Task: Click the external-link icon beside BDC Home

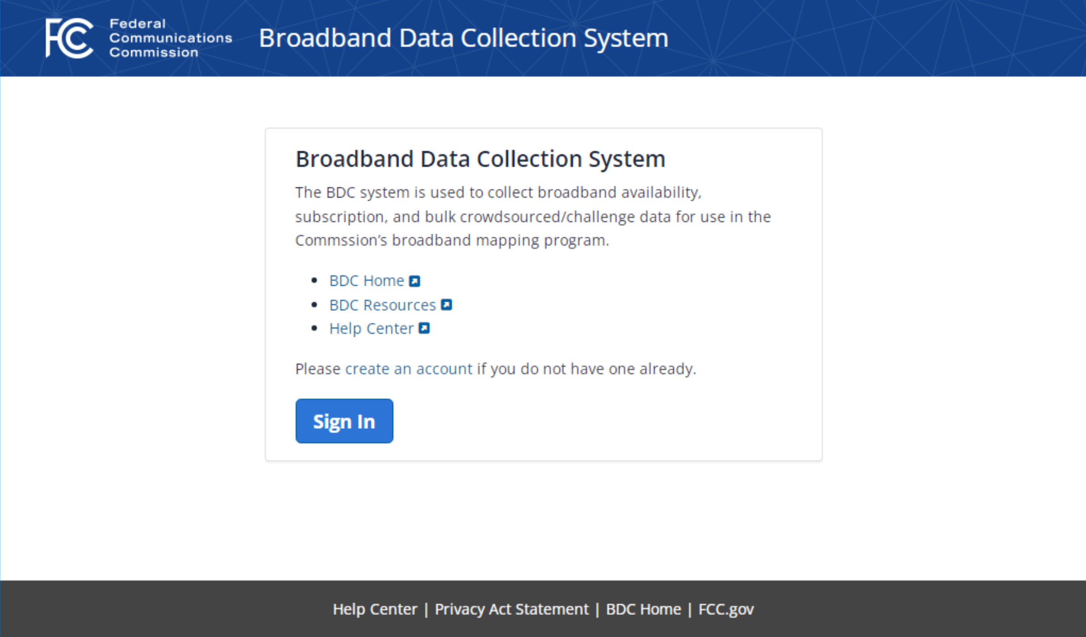Action: (415, 281)
